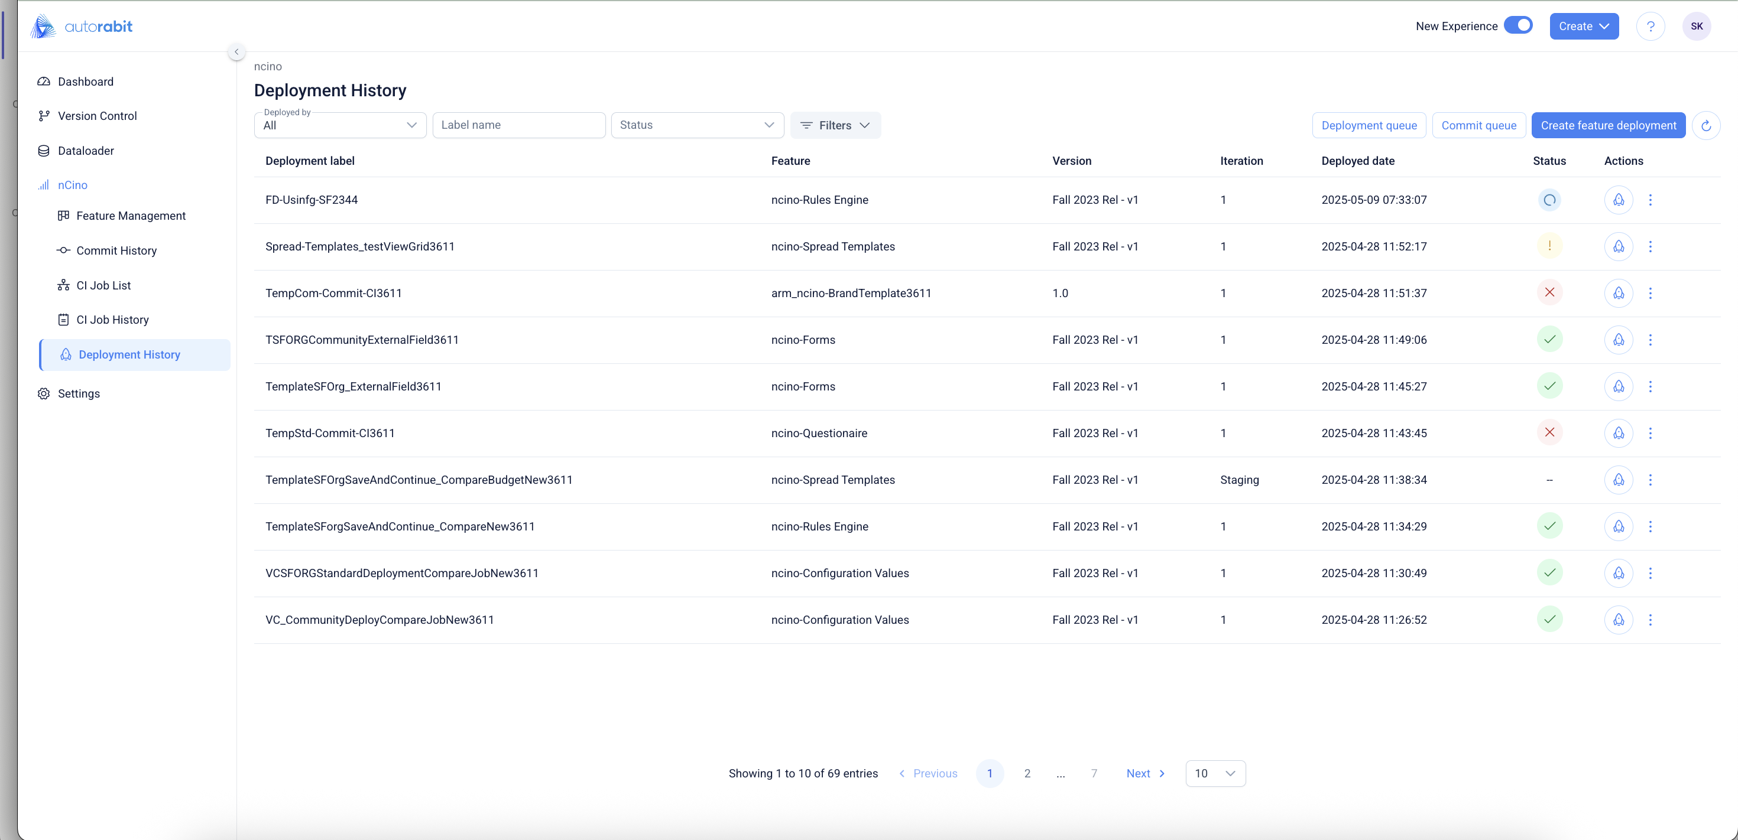
Task: Open the help question mark icon
Action: (1651, 27)
